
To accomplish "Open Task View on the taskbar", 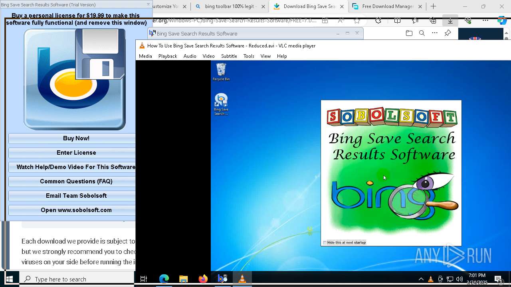I will (144, 279).
